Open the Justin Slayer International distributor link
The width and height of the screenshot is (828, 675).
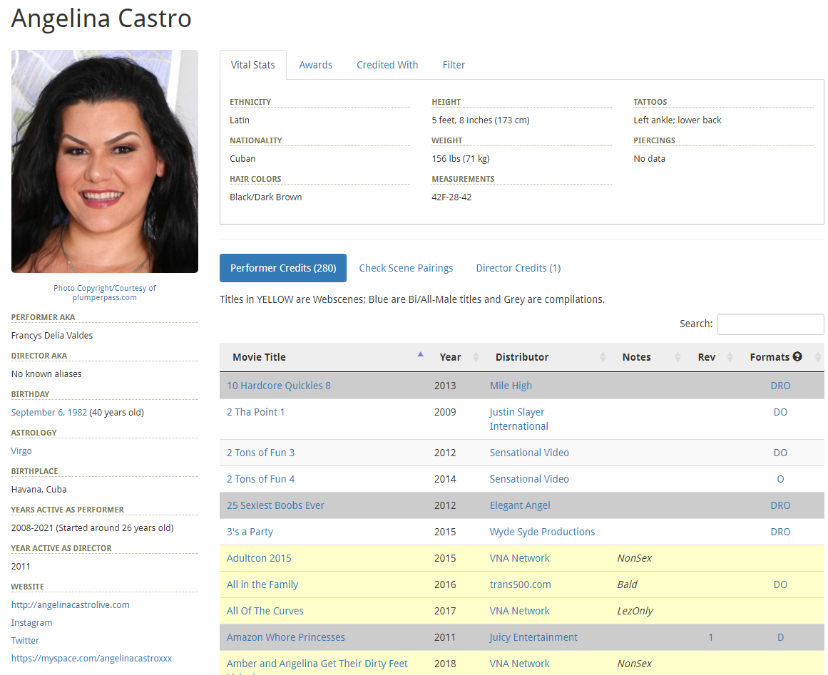point(519,419)
